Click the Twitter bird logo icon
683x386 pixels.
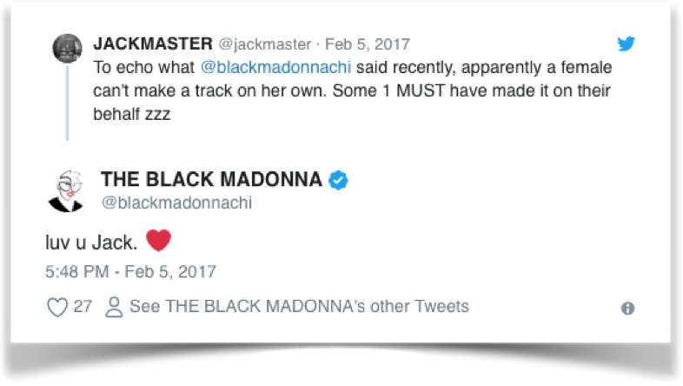coord(627,43)
